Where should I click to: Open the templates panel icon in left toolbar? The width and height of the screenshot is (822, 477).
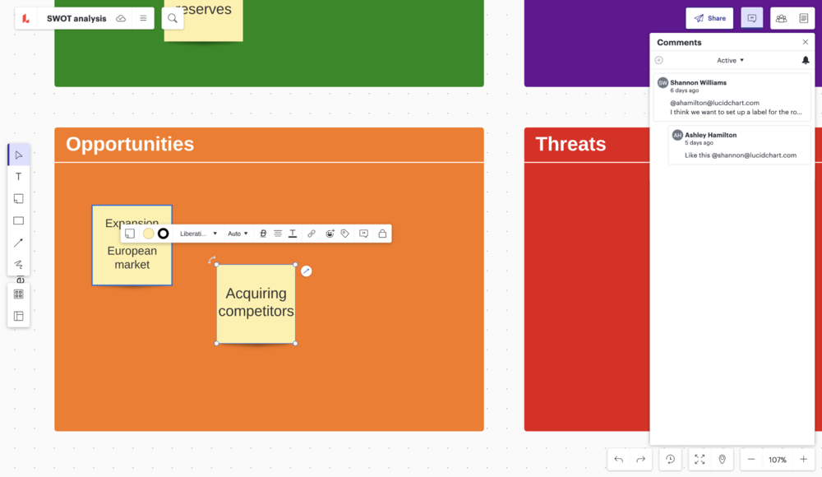point(18,316)
